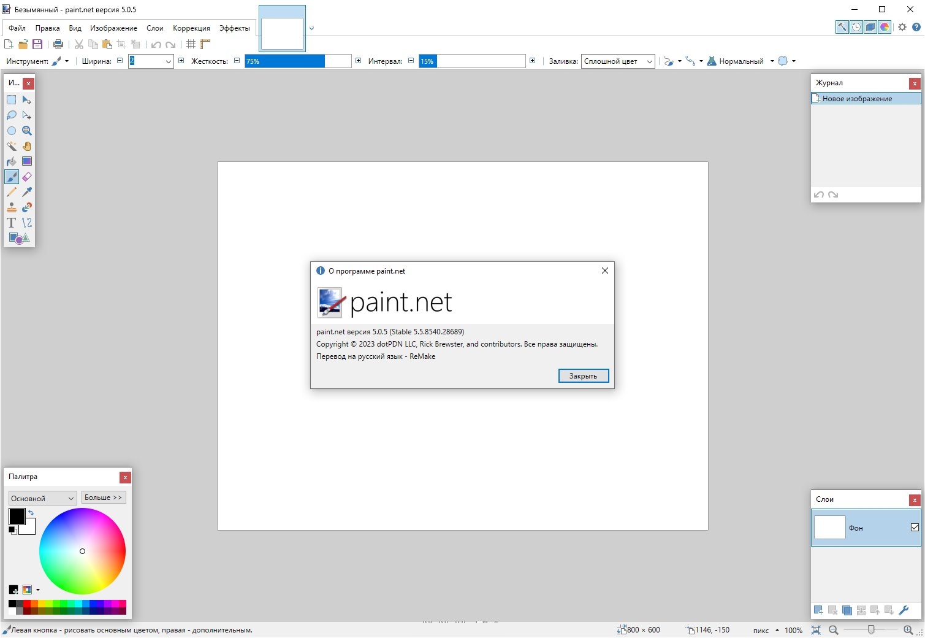Select the Ellipse Select tool
Image resolution: width=925 pixels, height=638 pixels.
click(12, 131)
